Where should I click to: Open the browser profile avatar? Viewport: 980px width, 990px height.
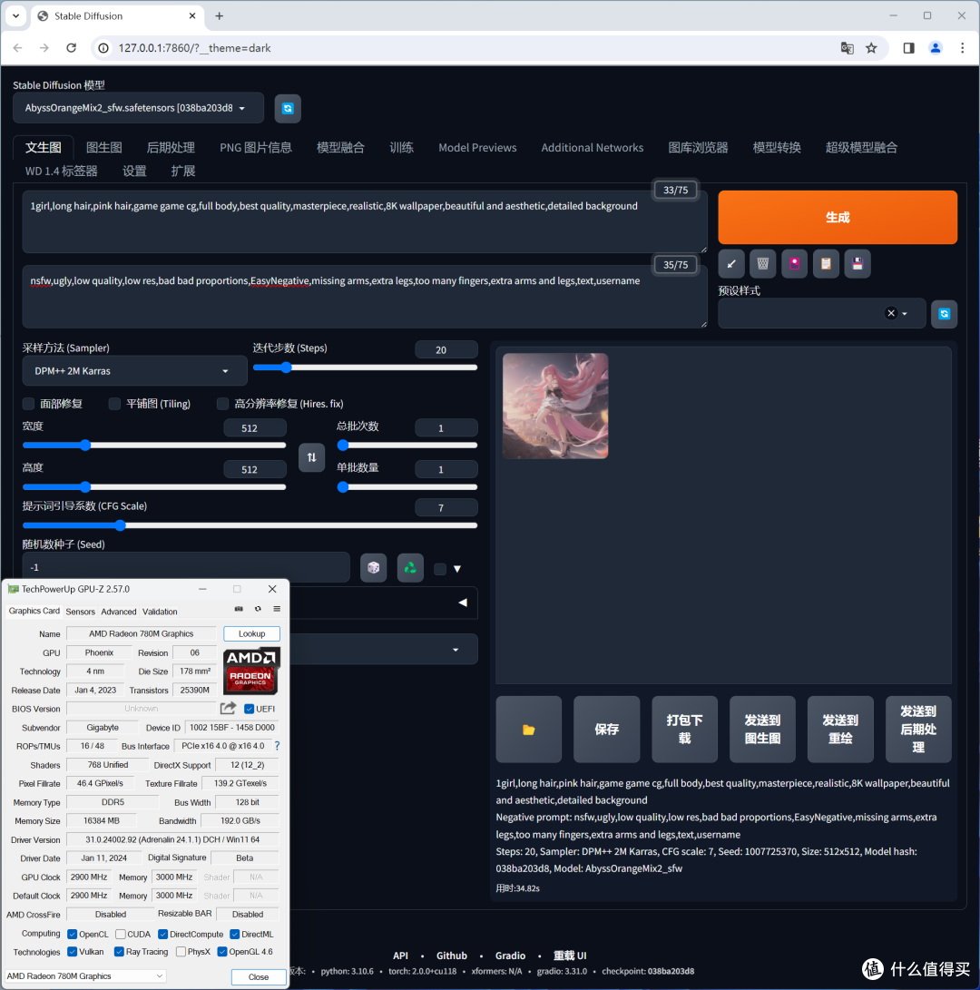(936, 48)
